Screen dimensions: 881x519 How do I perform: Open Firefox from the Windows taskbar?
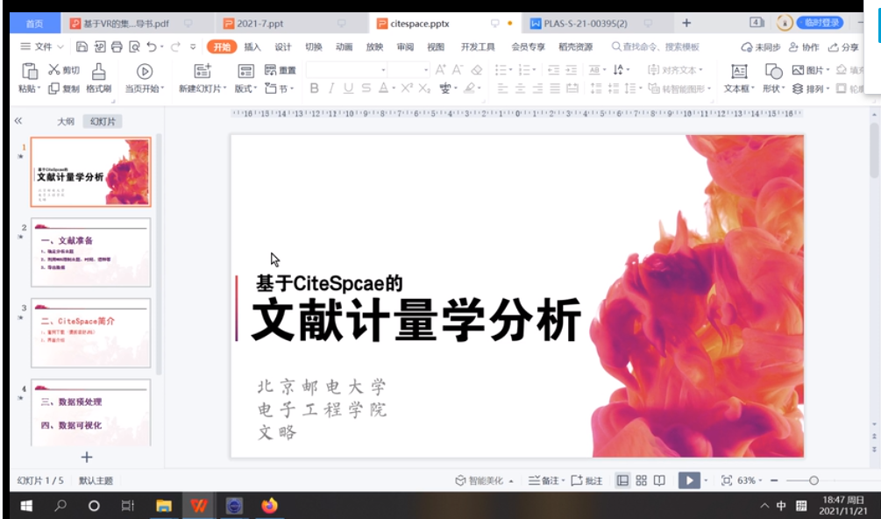point(270,506)
